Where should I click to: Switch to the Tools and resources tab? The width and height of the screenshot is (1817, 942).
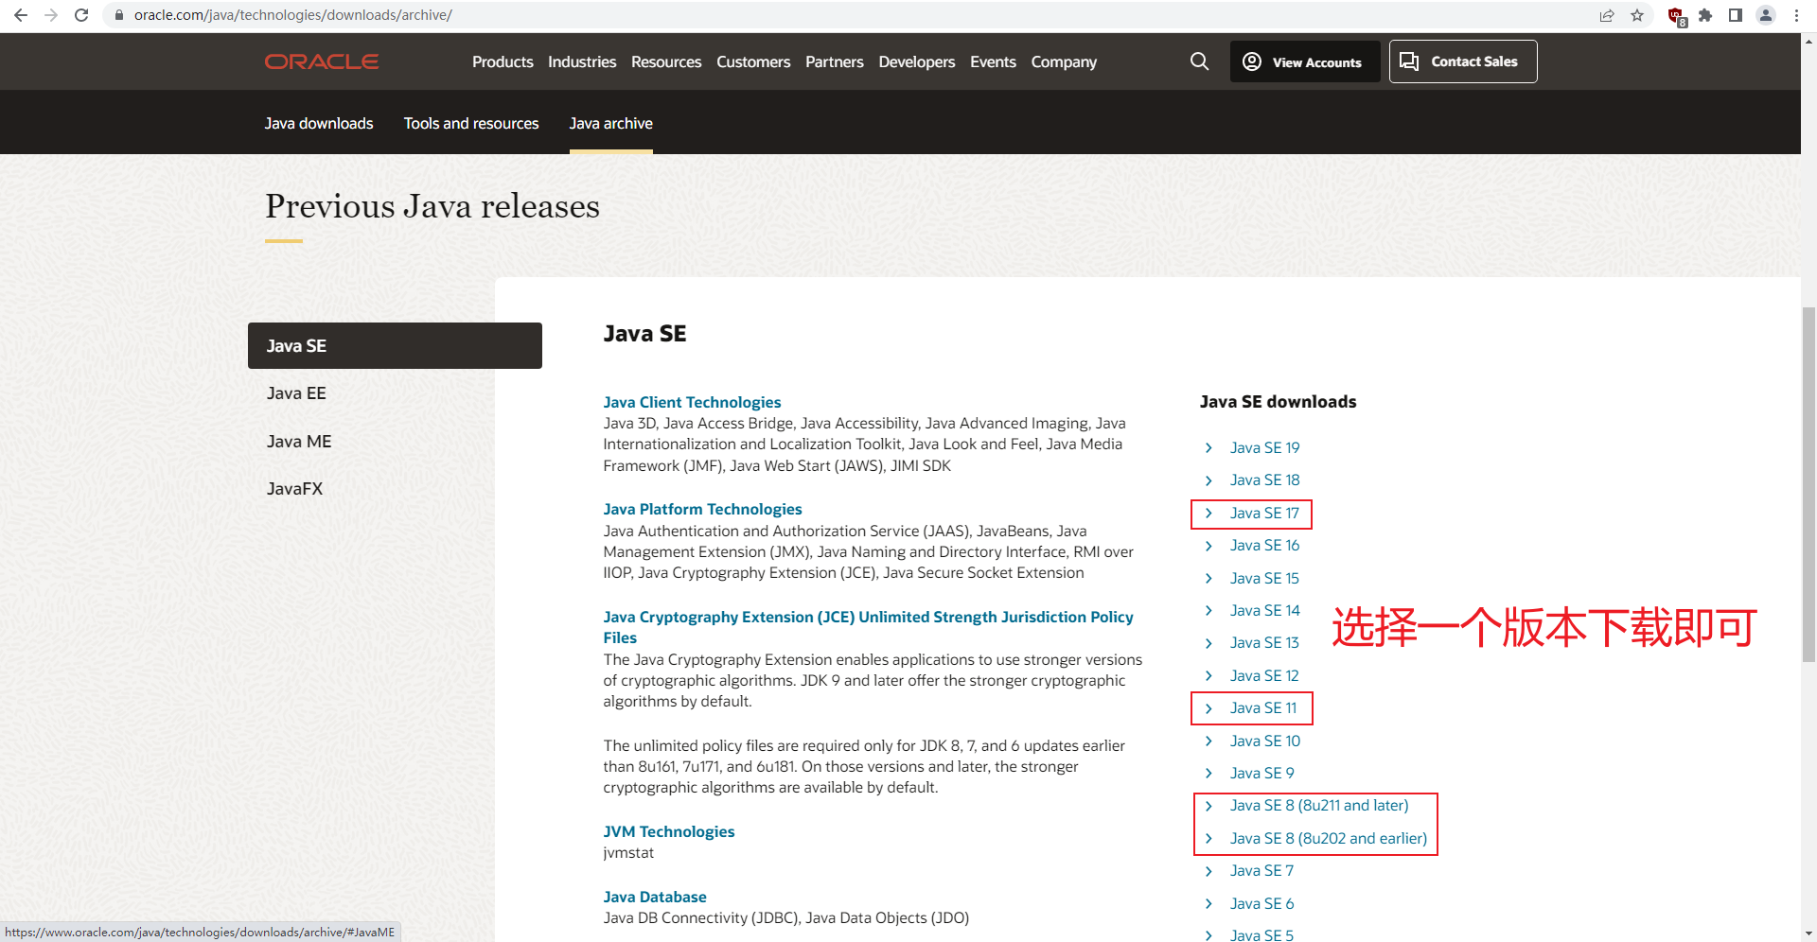click(470, 123)
